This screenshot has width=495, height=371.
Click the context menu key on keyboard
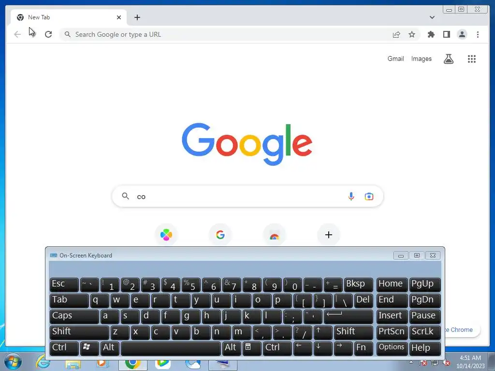[251, 348]
